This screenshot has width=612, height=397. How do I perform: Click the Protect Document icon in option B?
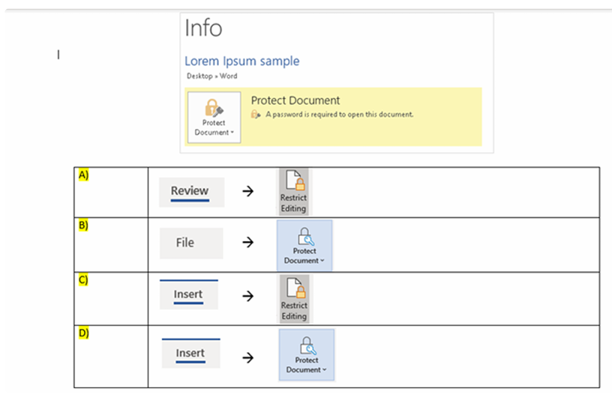pyautogui.click(x=304, y=245)
